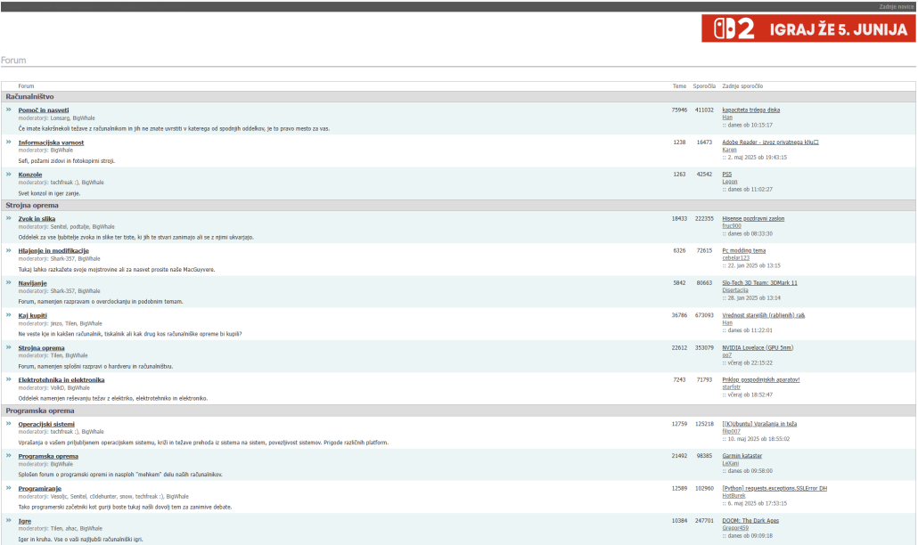Click the arrow icon next to Konzole

pyautogui.click(x=9, y=174)
